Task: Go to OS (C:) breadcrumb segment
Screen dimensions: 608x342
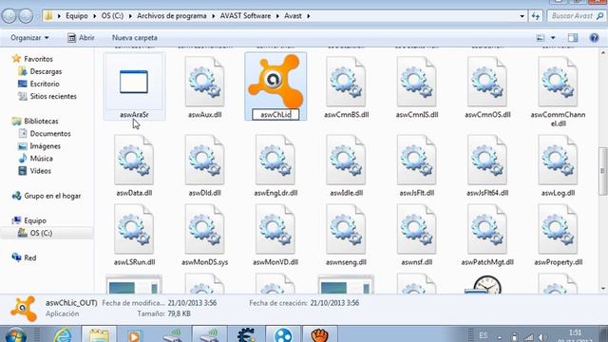Action: [x=112, y=16]
